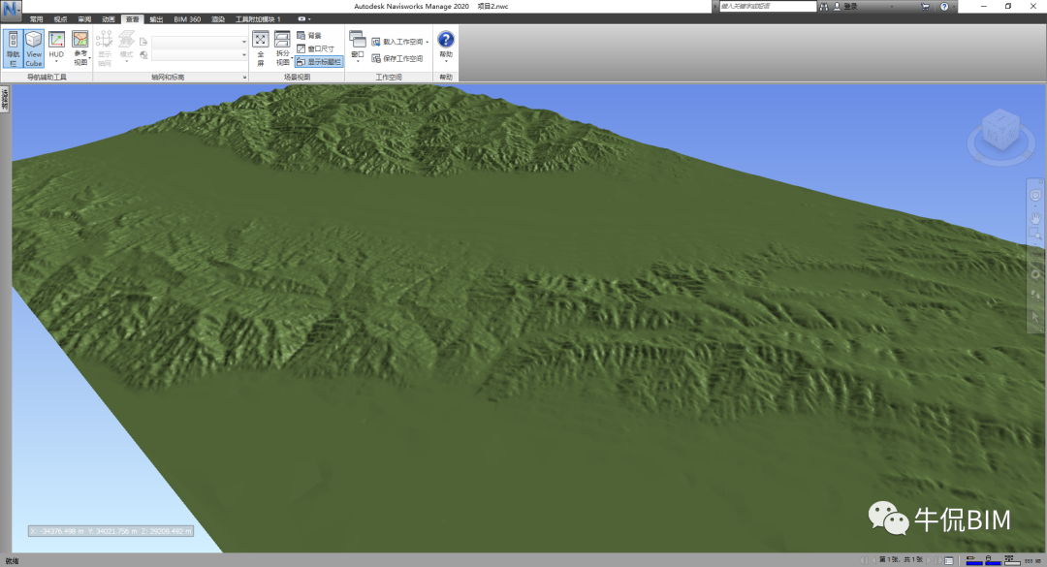Toggle 显示标题栏 show title bars option

(x=318, y=61)
